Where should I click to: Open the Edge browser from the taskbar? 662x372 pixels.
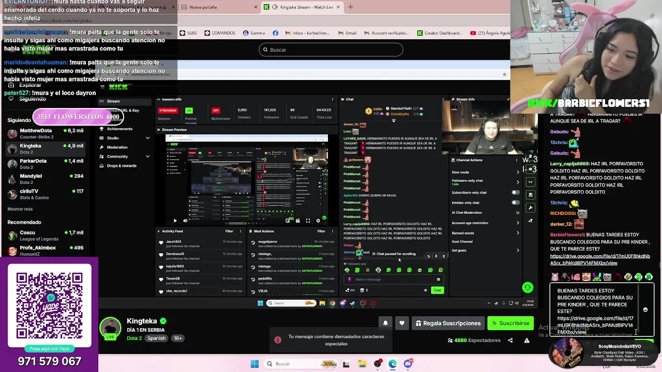coord(393,364)
